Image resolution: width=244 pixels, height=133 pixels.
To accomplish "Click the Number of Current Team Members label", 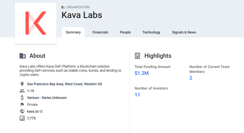I will click(210, 69).
